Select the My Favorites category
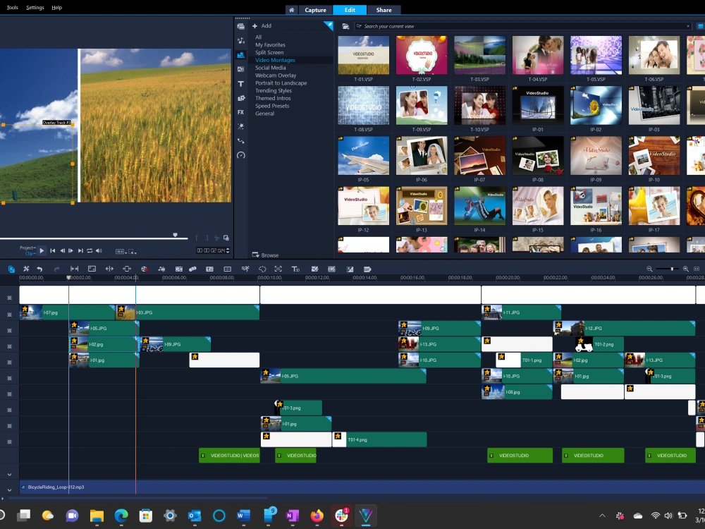Viewport: 705px width, 529px height. click(270, 45)
